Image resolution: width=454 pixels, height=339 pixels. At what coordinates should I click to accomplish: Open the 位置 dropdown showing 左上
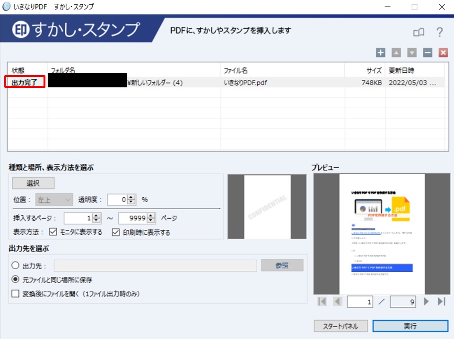tap(54, 199)
